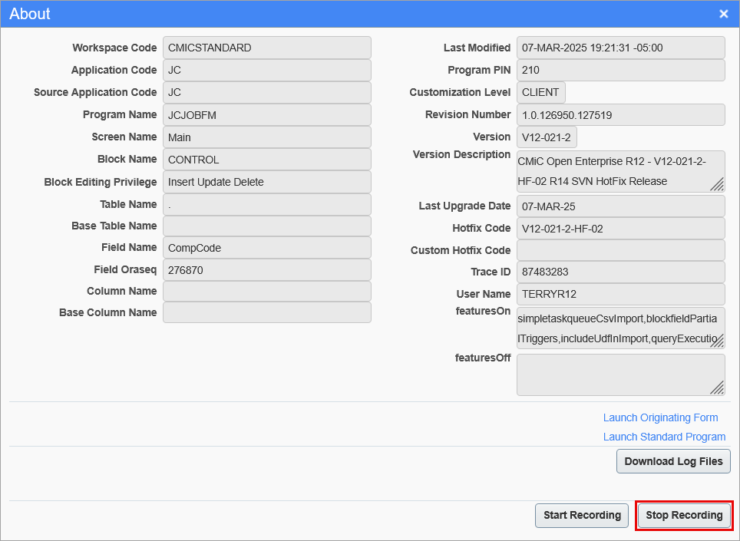The width and height of the screenshot is (740, 541).
Task: Click inside the empty featuresOff text area
Action: [x=620, y=374]
